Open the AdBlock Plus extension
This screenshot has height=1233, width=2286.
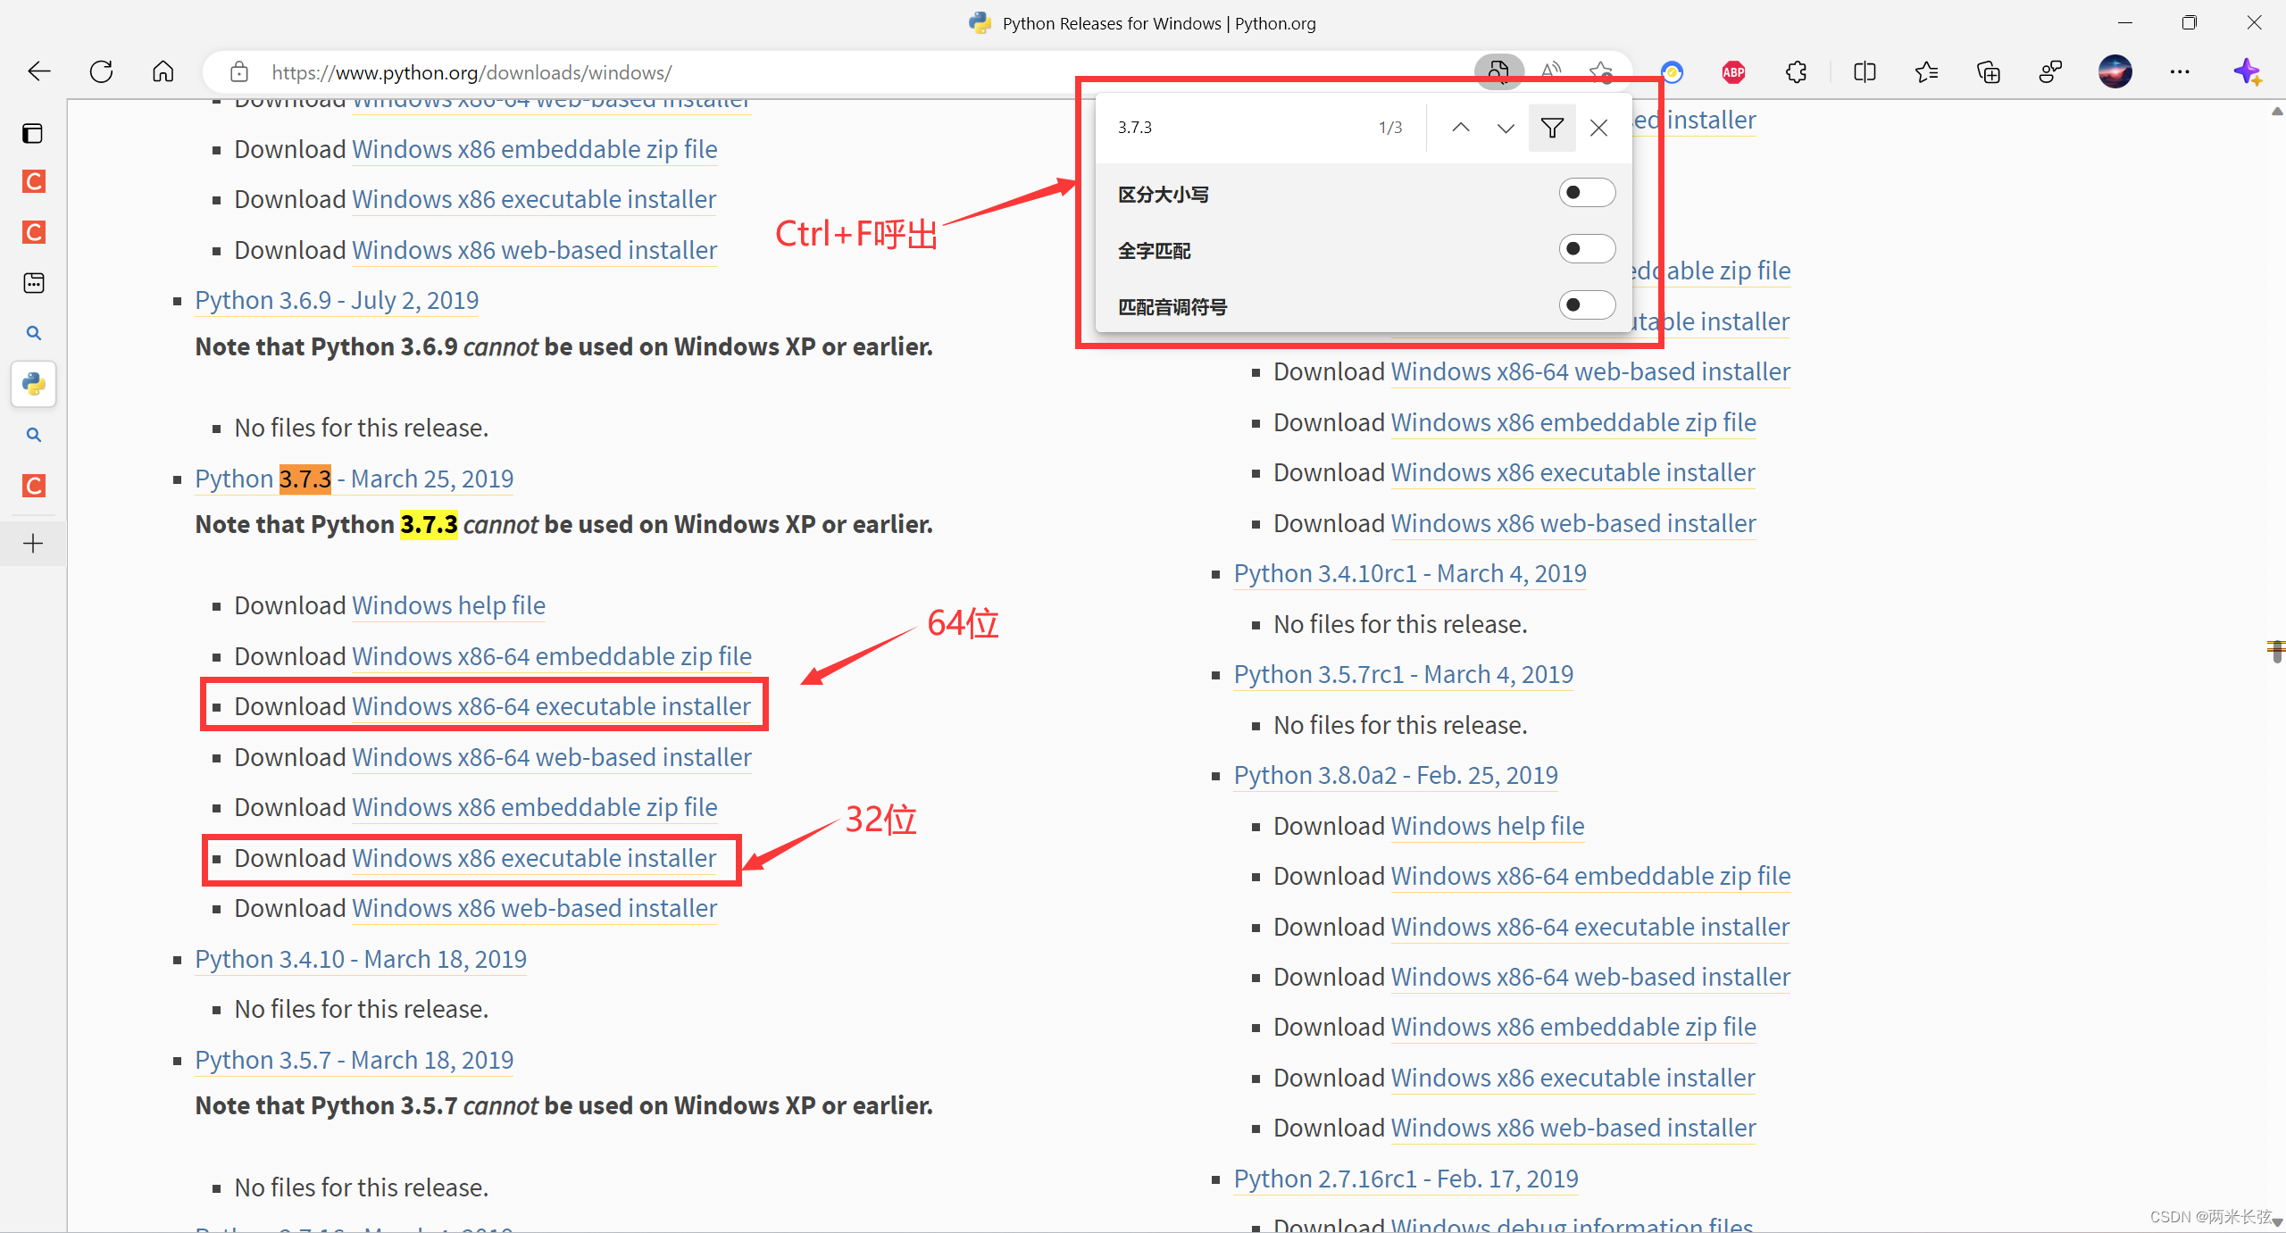coord(1733,72)
